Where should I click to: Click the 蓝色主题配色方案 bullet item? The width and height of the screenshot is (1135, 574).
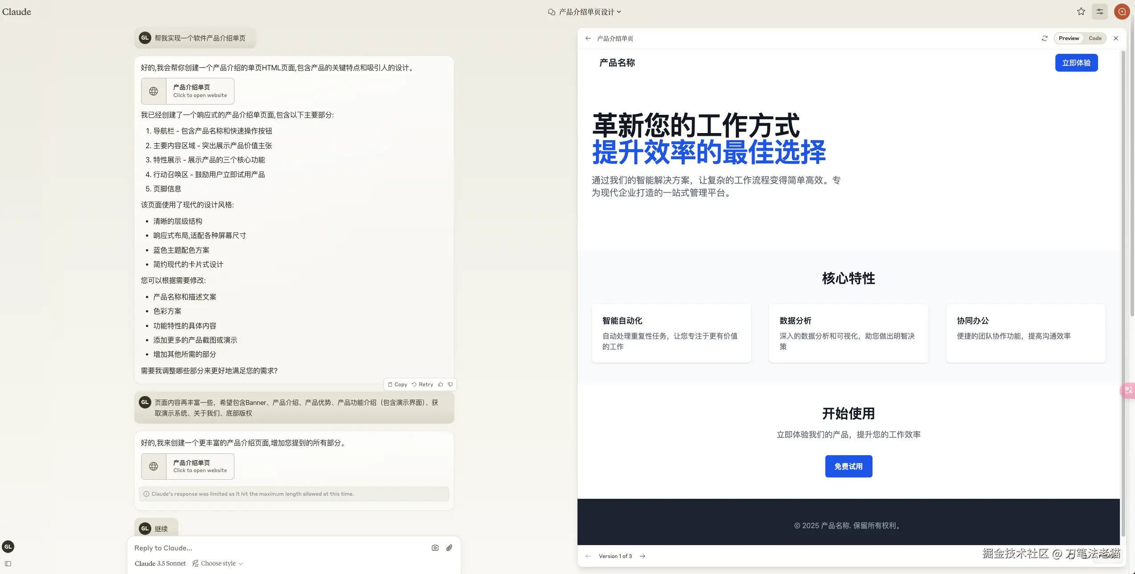(181, 250)
